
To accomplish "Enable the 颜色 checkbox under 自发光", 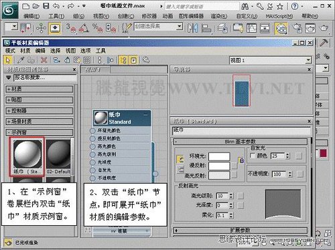I will pos(253,156).
